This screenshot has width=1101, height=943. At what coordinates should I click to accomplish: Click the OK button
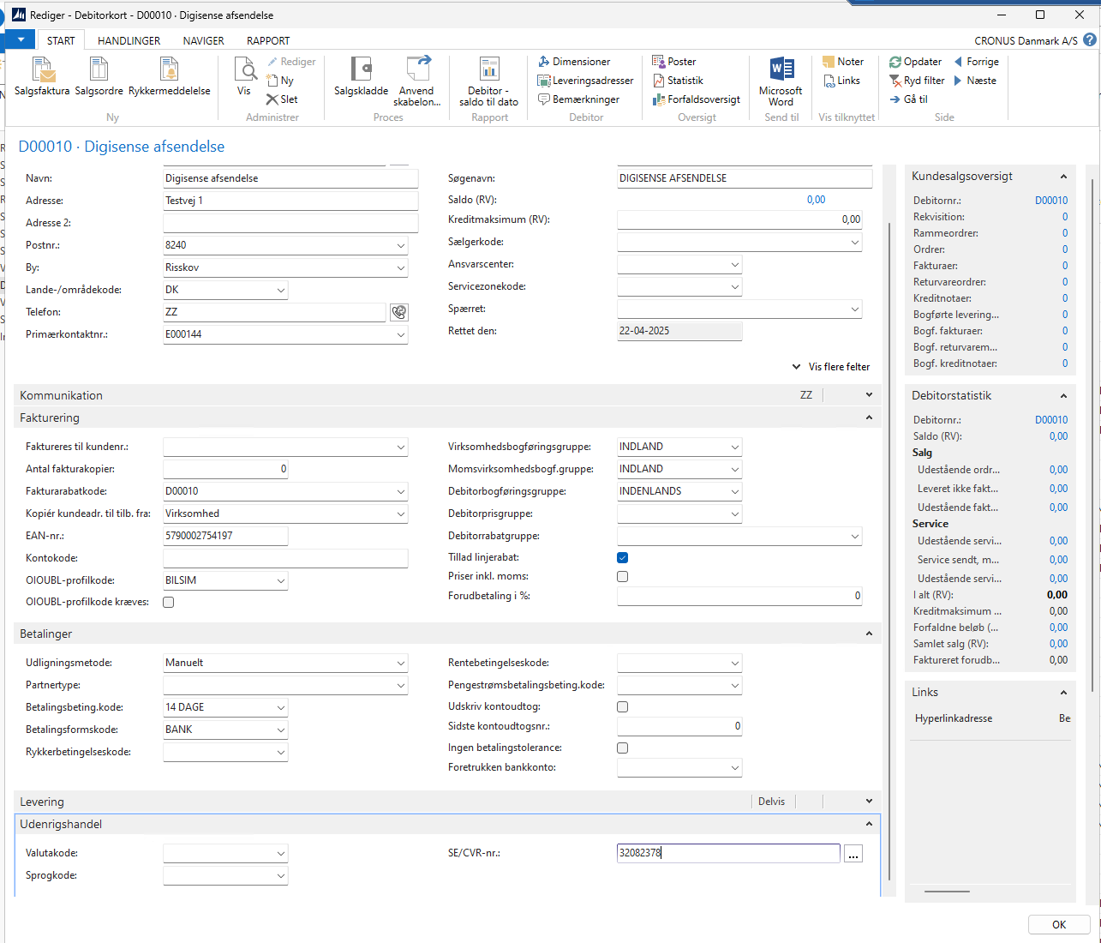coord(1059,924)
